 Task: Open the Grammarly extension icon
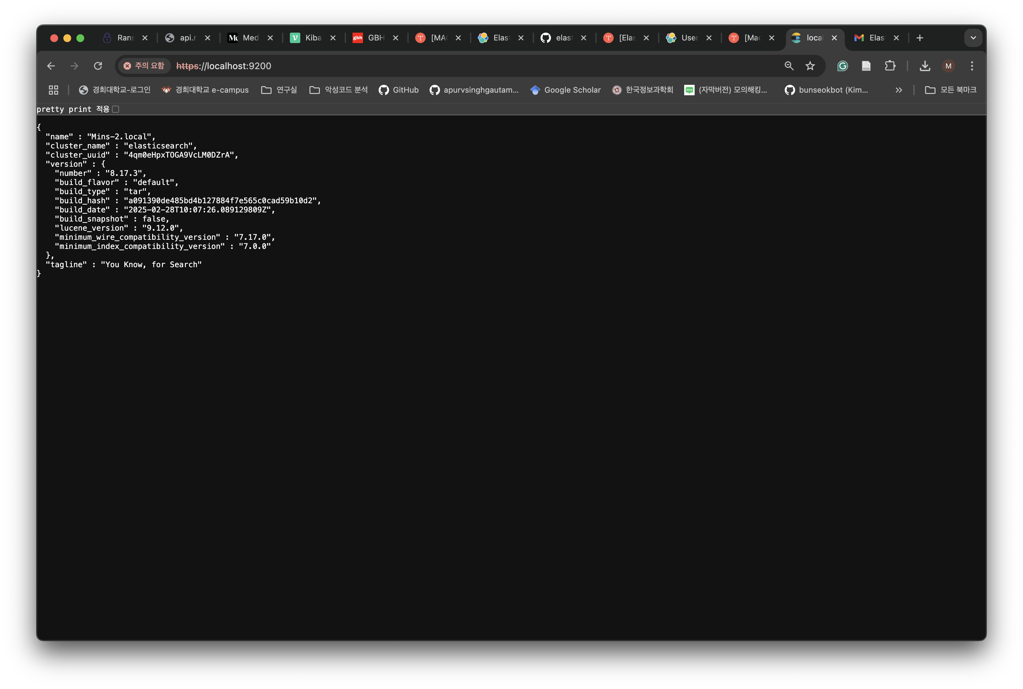(842, 66)
